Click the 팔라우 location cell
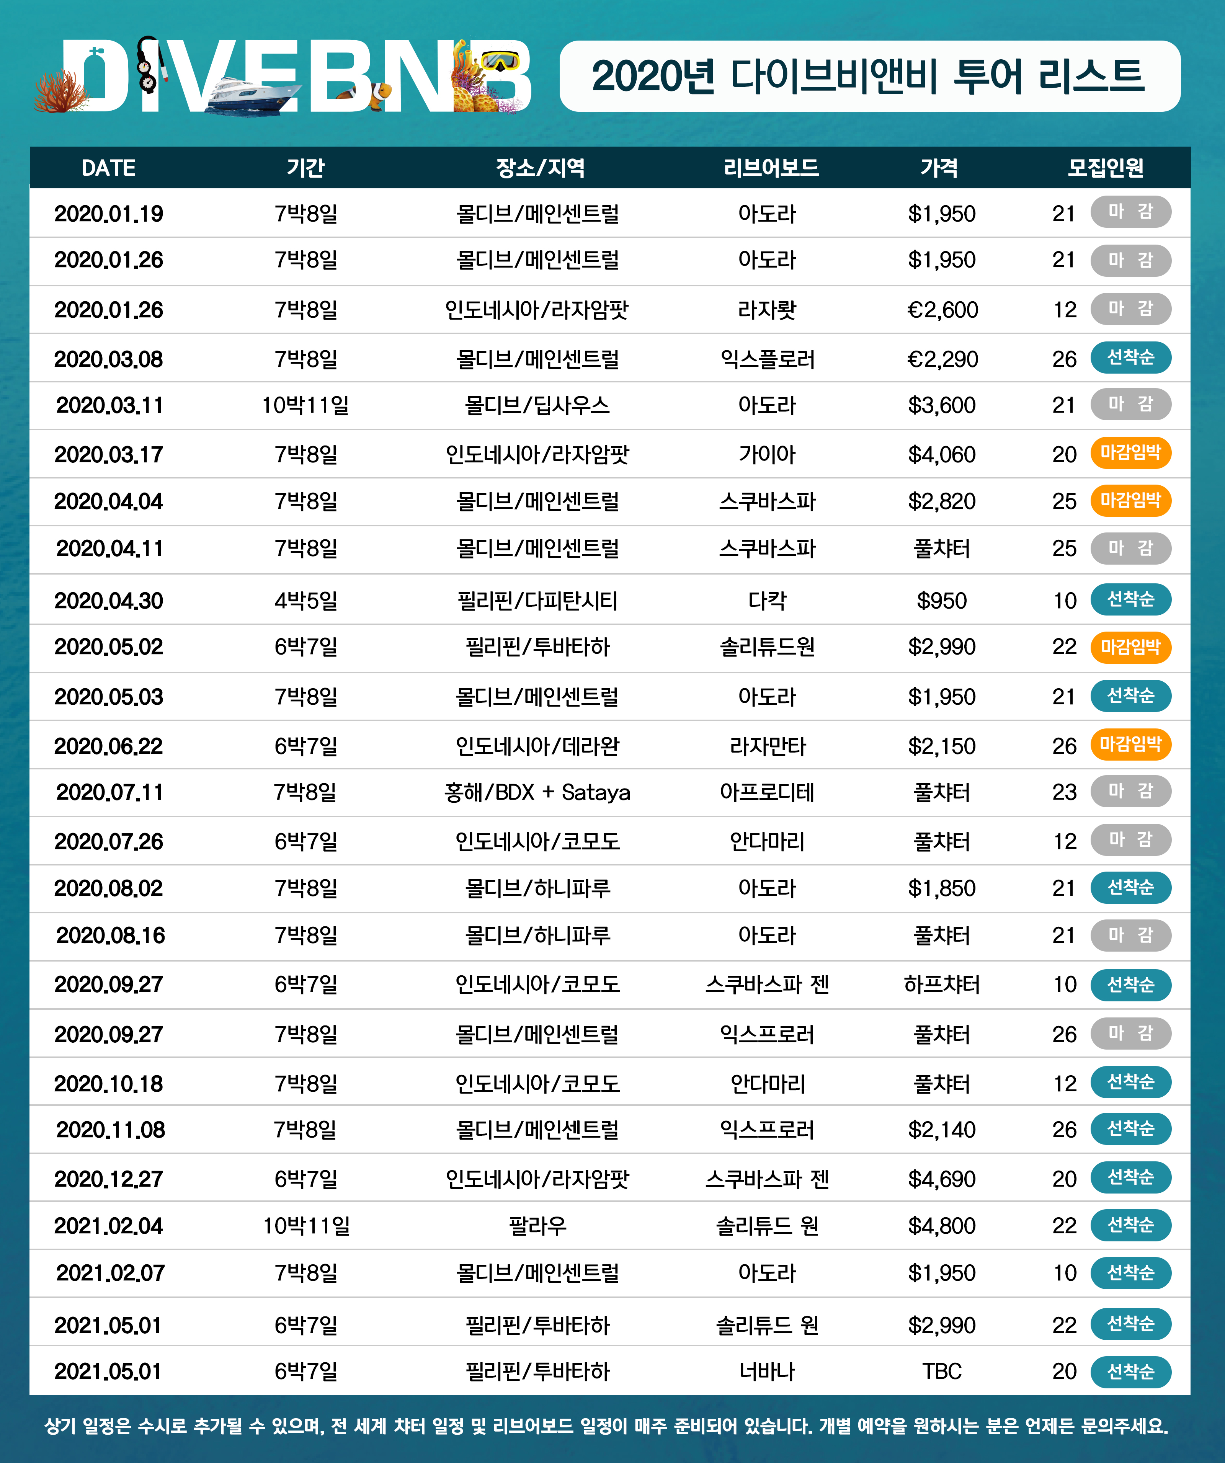 (x=537, y=1225)
